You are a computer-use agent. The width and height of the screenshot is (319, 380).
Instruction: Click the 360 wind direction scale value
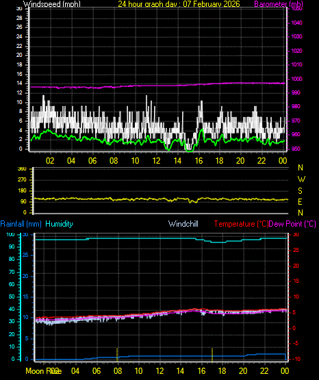point(22,169)
